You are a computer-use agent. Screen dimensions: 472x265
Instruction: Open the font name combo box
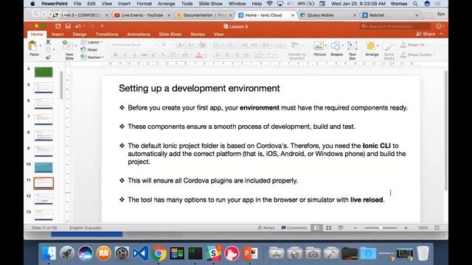tap(134, 45)
